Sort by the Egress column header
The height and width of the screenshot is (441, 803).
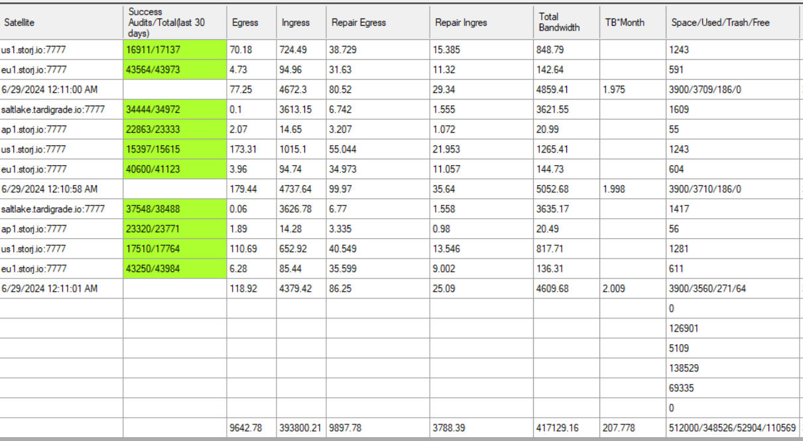point(251,23)
